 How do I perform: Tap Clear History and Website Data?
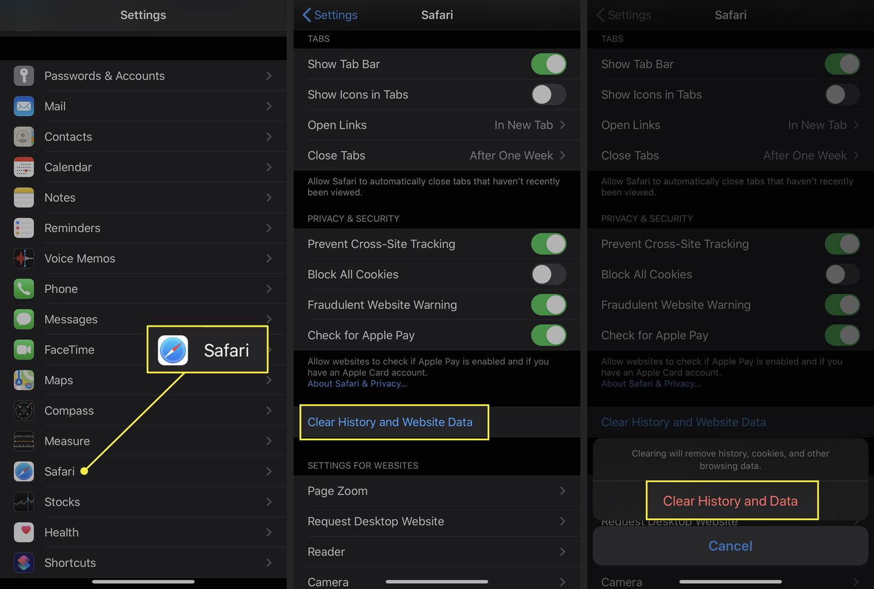pos(390,422)
